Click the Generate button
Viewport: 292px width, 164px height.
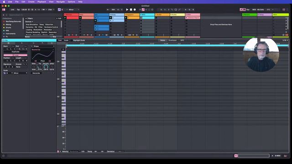[x=36, y=73]
